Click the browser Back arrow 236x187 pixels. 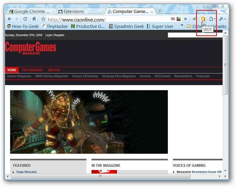coord(10,19)
